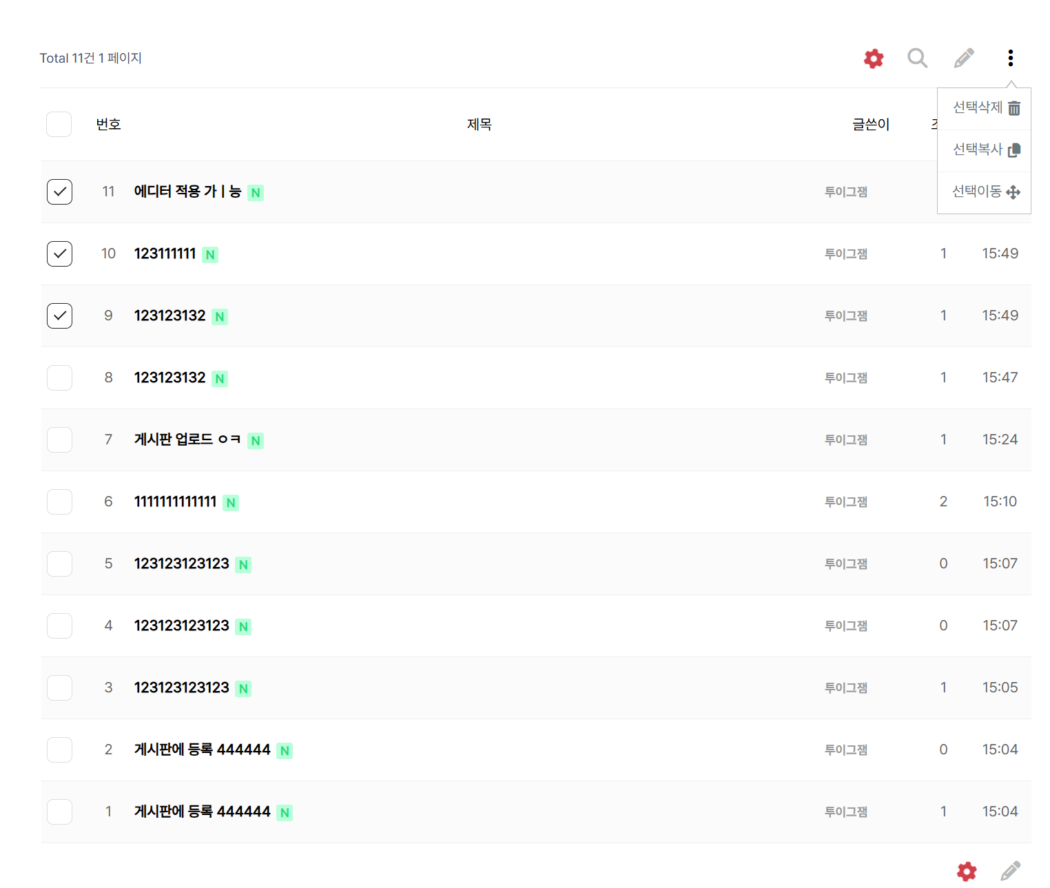Check the checkbox for post 5
1050x888 pixels.
point(59,564)
